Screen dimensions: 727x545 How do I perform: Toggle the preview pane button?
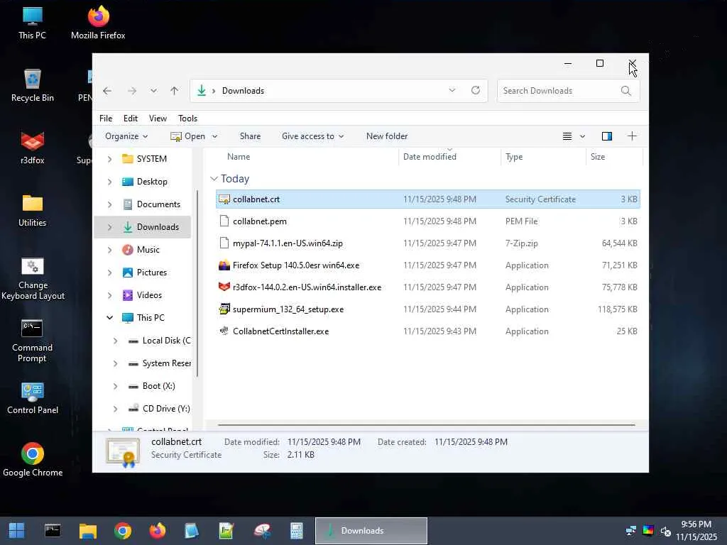coord(607,136)
